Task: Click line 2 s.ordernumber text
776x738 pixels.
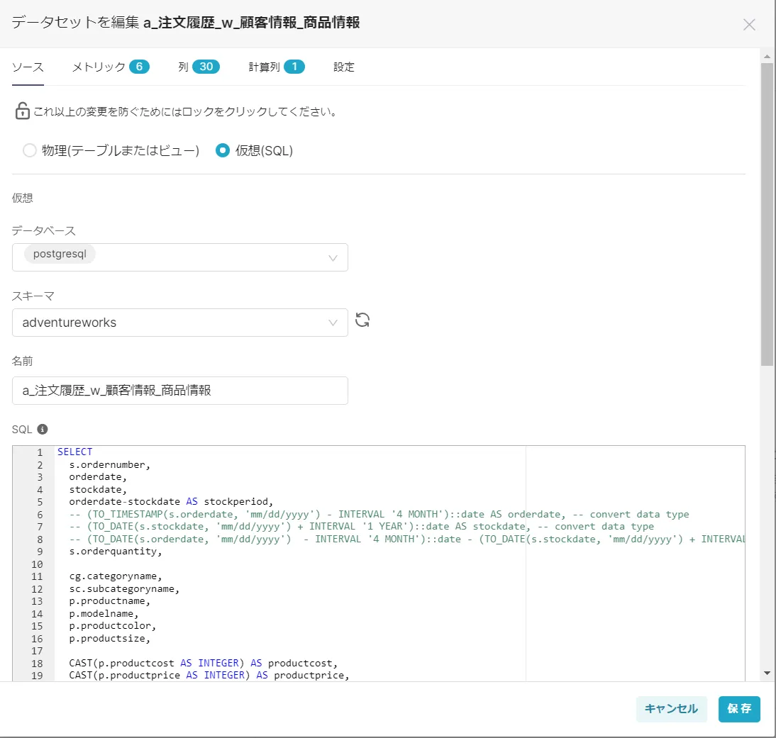Action: [x=109, y=465]
